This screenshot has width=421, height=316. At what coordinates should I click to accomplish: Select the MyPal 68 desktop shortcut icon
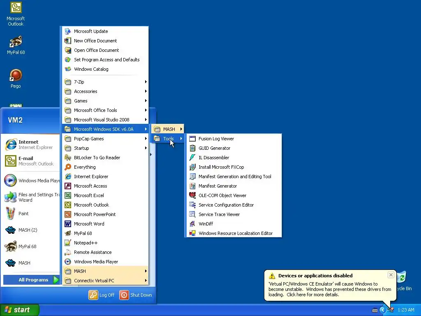pyautogui.click(x=16, y=42)
